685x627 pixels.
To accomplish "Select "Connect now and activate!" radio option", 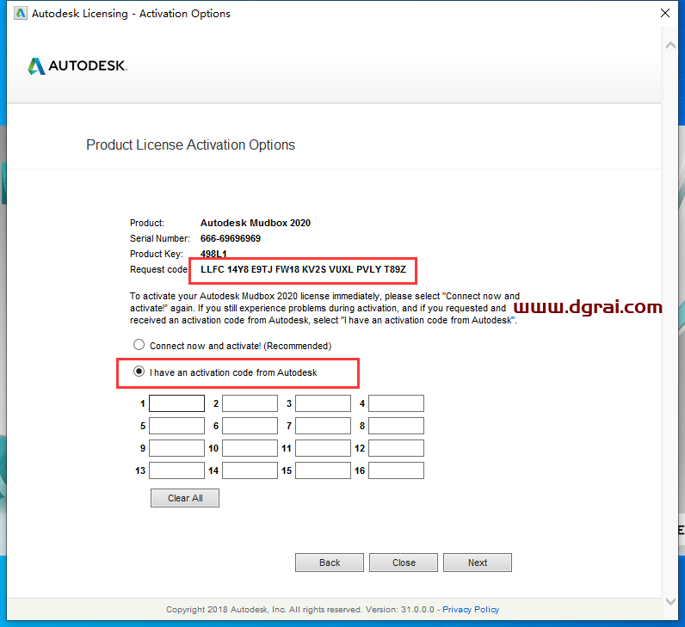I will point(139,345).
